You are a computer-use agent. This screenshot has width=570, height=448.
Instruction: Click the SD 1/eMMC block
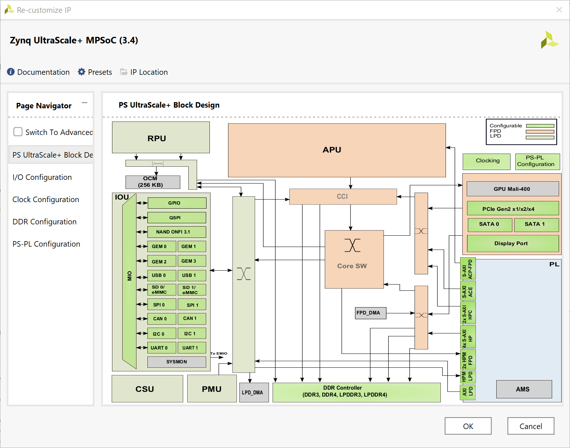(192, 290)
